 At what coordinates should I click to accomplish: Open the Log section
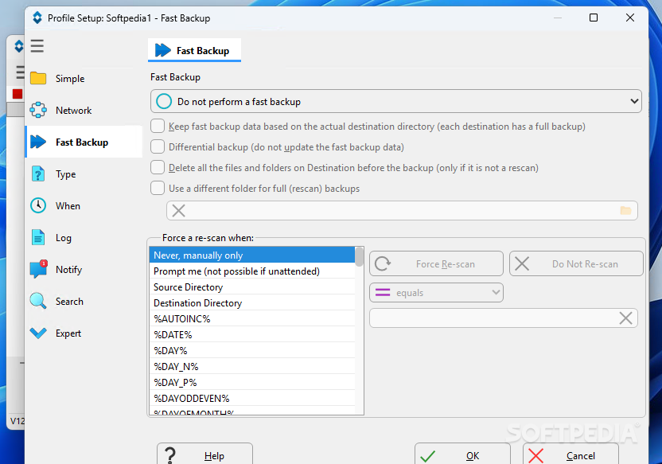[x=84, y=238]
